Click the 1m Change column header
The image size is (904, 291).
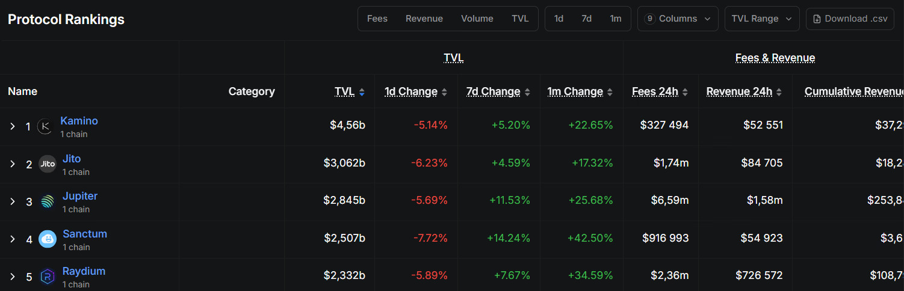pyautogui.click(x=575, y=91)
